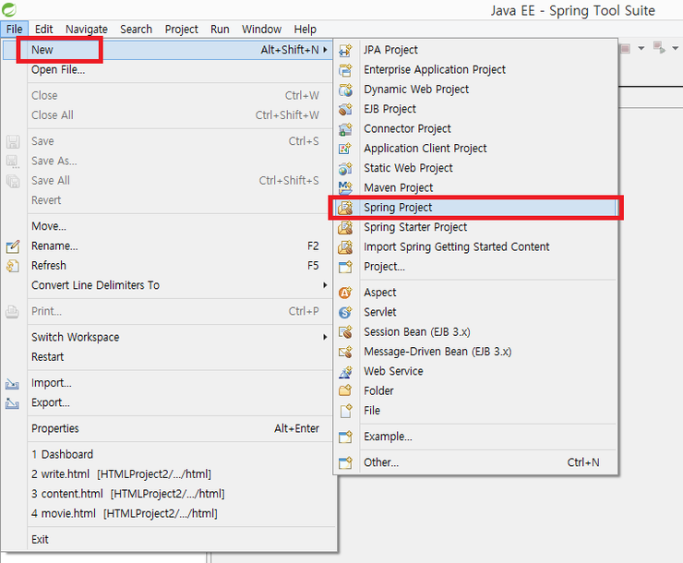Expand the Switch Workspace submenu
683x563 pixels.
[x=325, y=337]
